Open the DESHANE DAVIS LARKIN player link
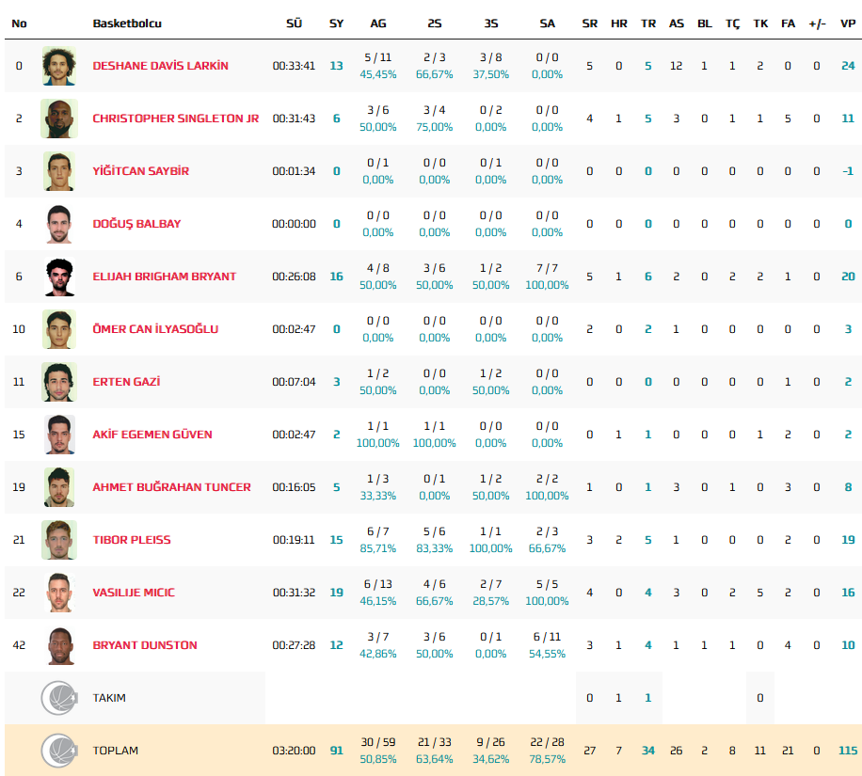Viewport: 862px width, 776px height. click(x=160, y=66)
